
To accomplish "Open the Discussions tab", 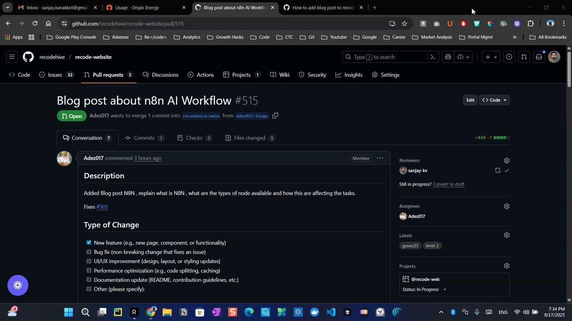I will point(160,75).
